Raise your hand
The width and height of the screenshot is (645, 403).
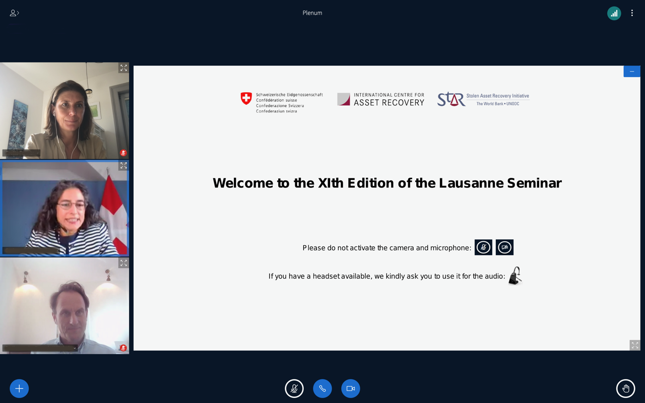pos(625,388)
